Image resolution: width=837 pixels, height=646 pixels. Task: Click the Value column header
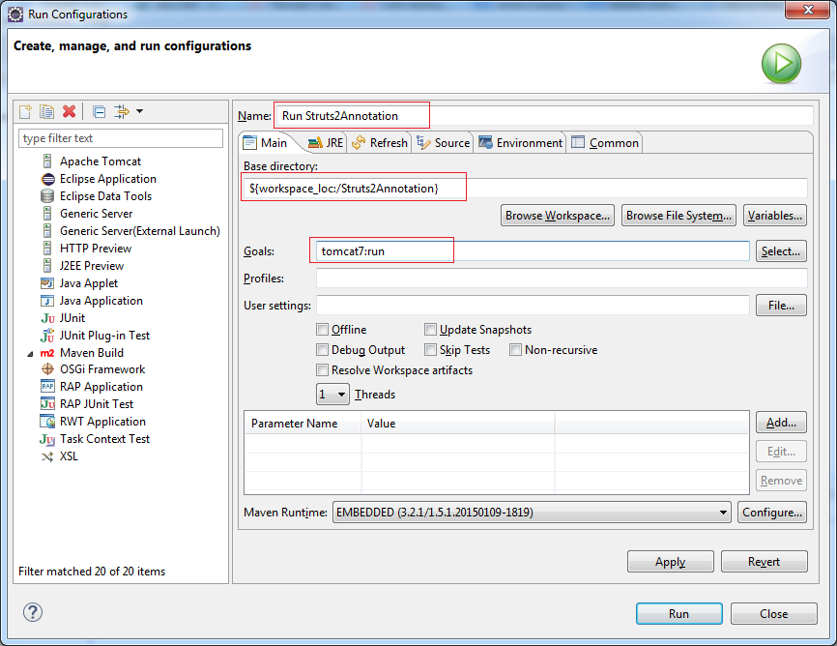458,424
